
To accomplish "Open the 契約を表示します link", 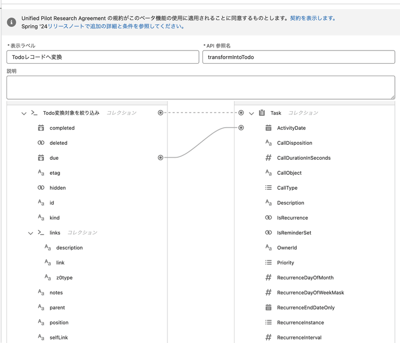I will [313, 19].
